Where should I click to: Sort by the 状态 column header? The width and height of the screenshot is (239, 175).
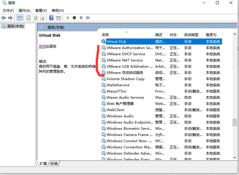point(175,35)
